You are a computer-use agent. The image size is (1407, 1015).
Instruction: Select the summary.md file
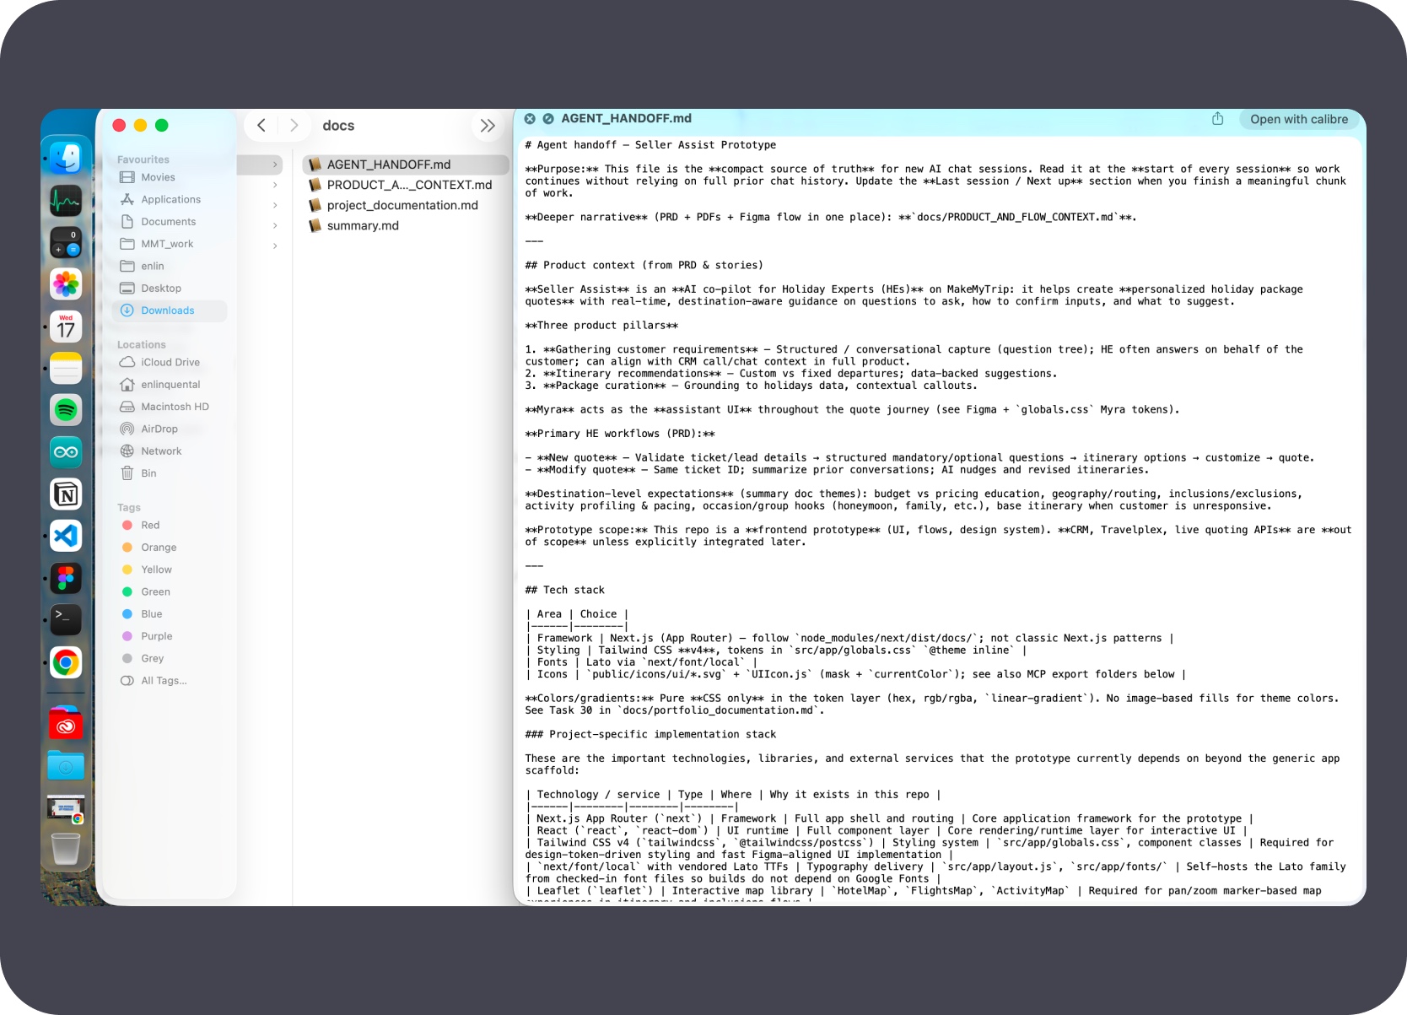(405, 225)
